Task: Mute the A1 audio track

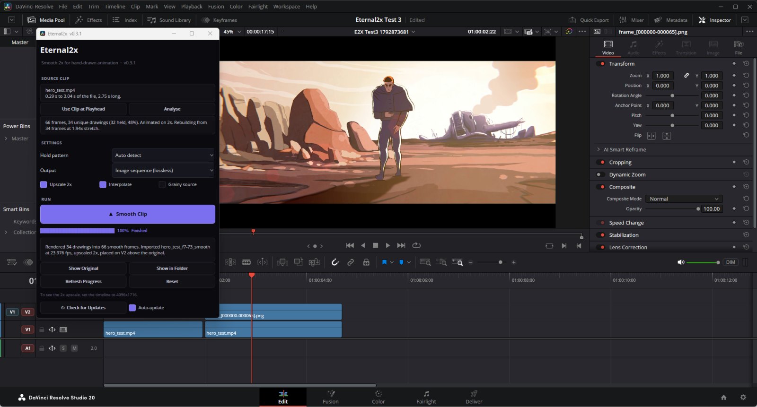Action: [74, 348]
